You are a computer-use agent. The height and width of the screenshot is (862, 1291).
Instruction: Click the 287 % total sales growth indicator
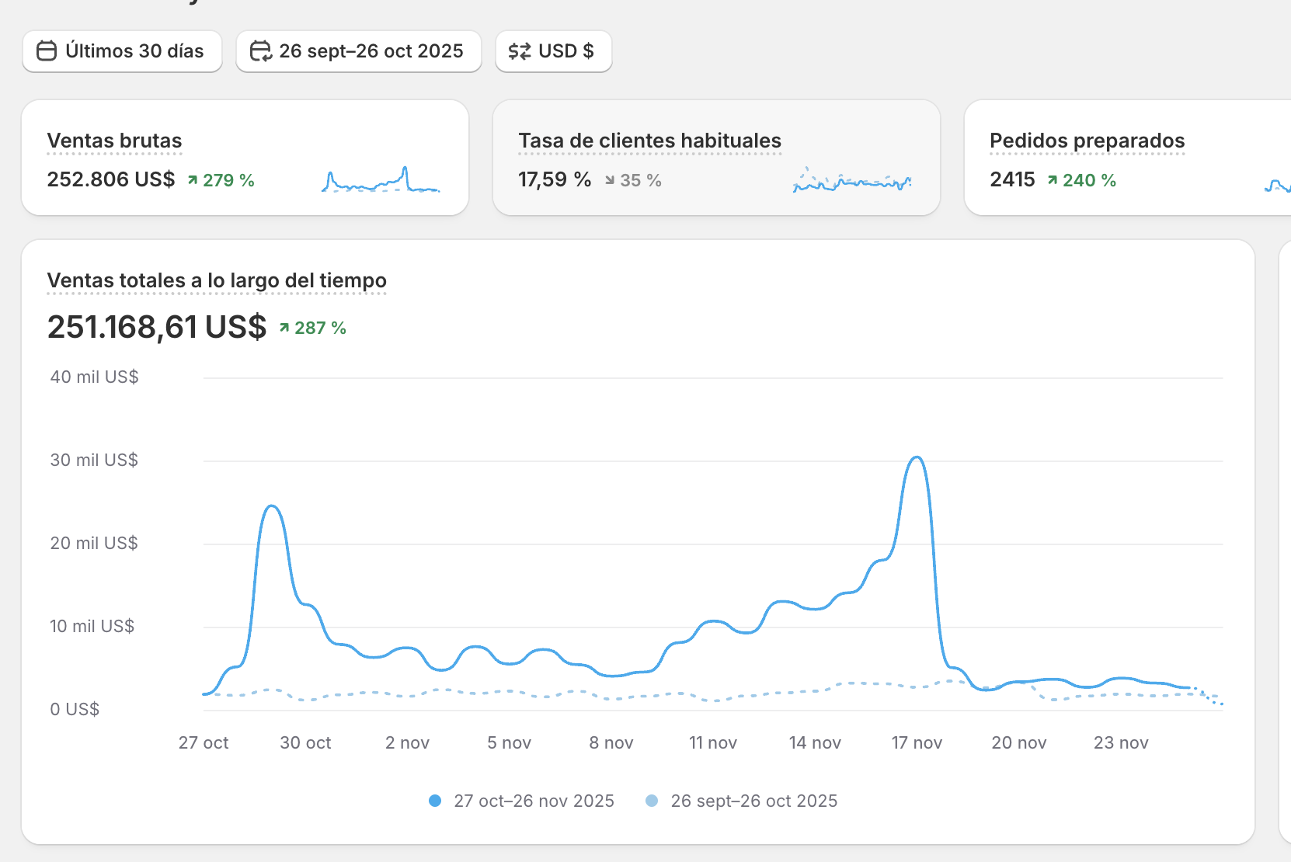(313, 328)
